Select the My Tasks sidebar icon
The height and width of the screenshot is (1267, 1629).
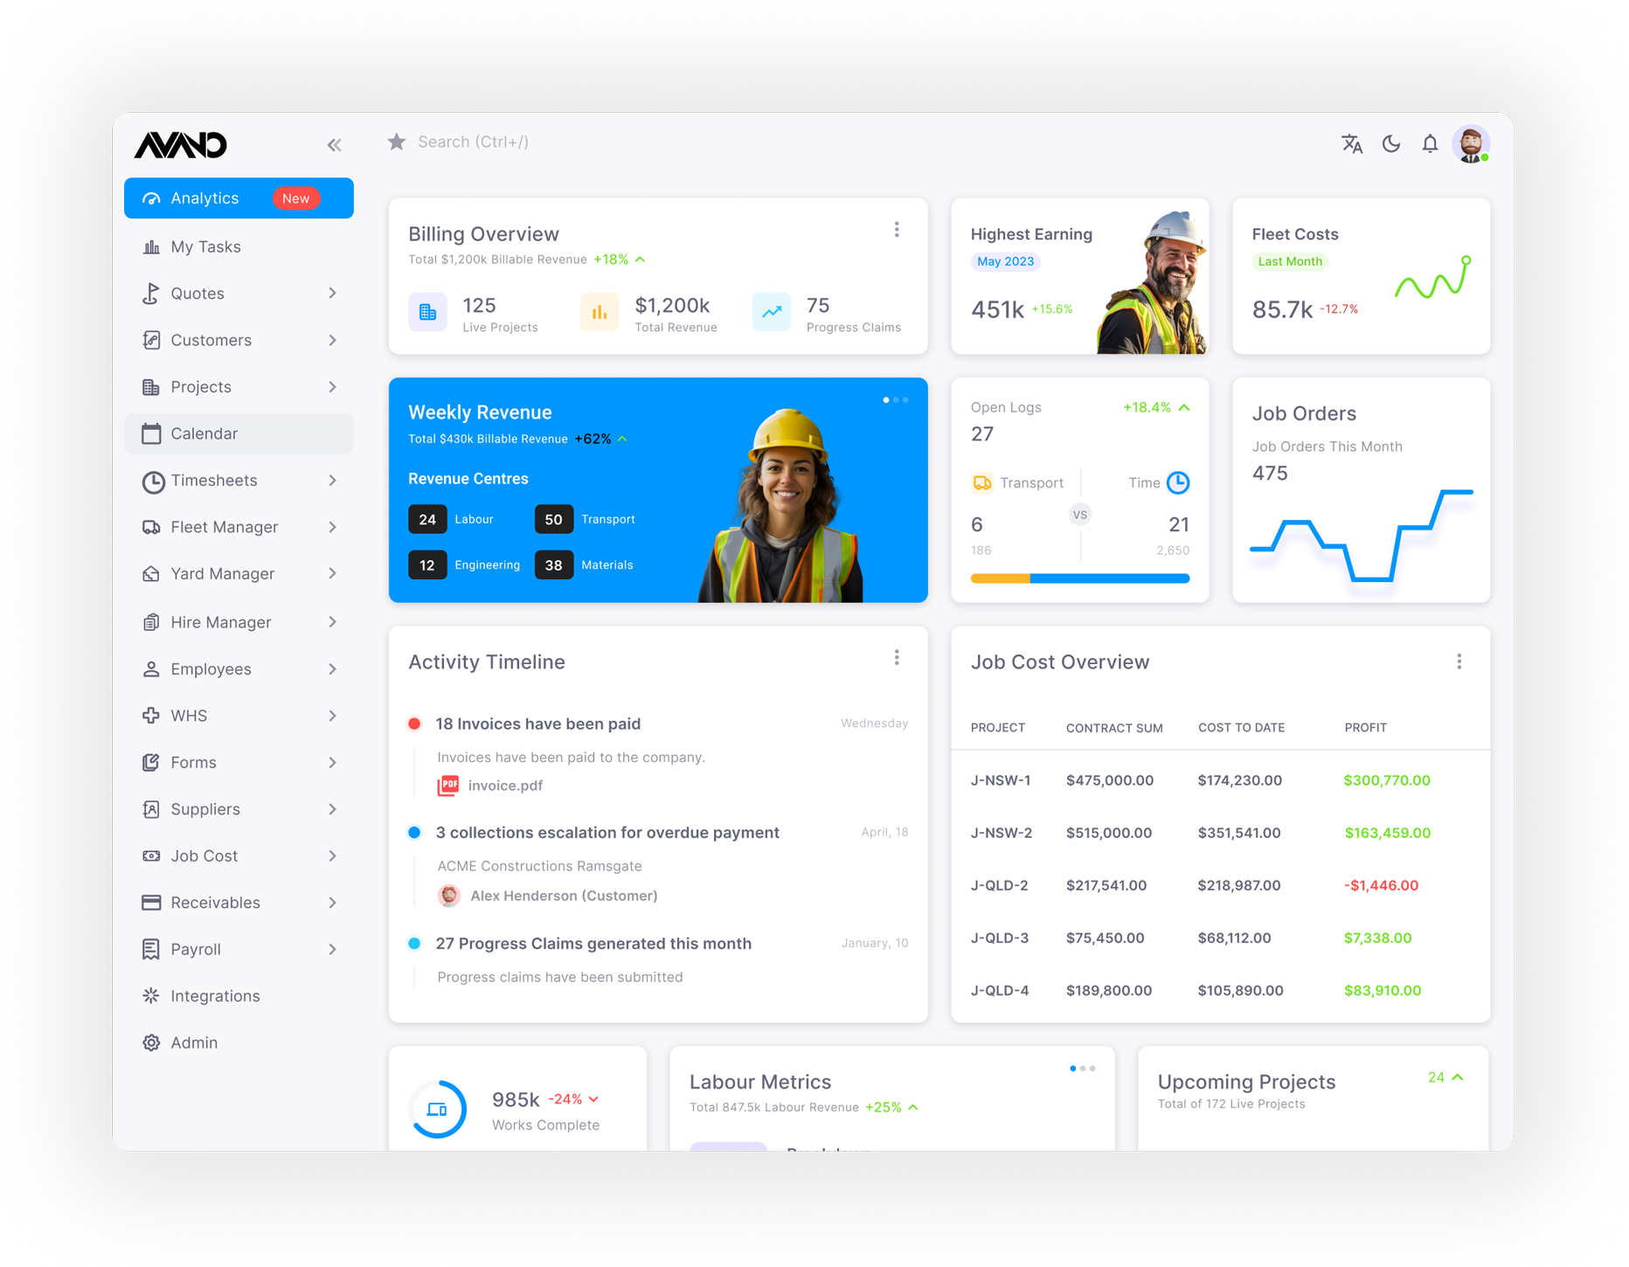coord(151,246)
